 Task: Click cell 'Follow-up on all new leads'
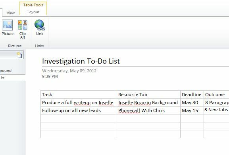click(79, 110)
